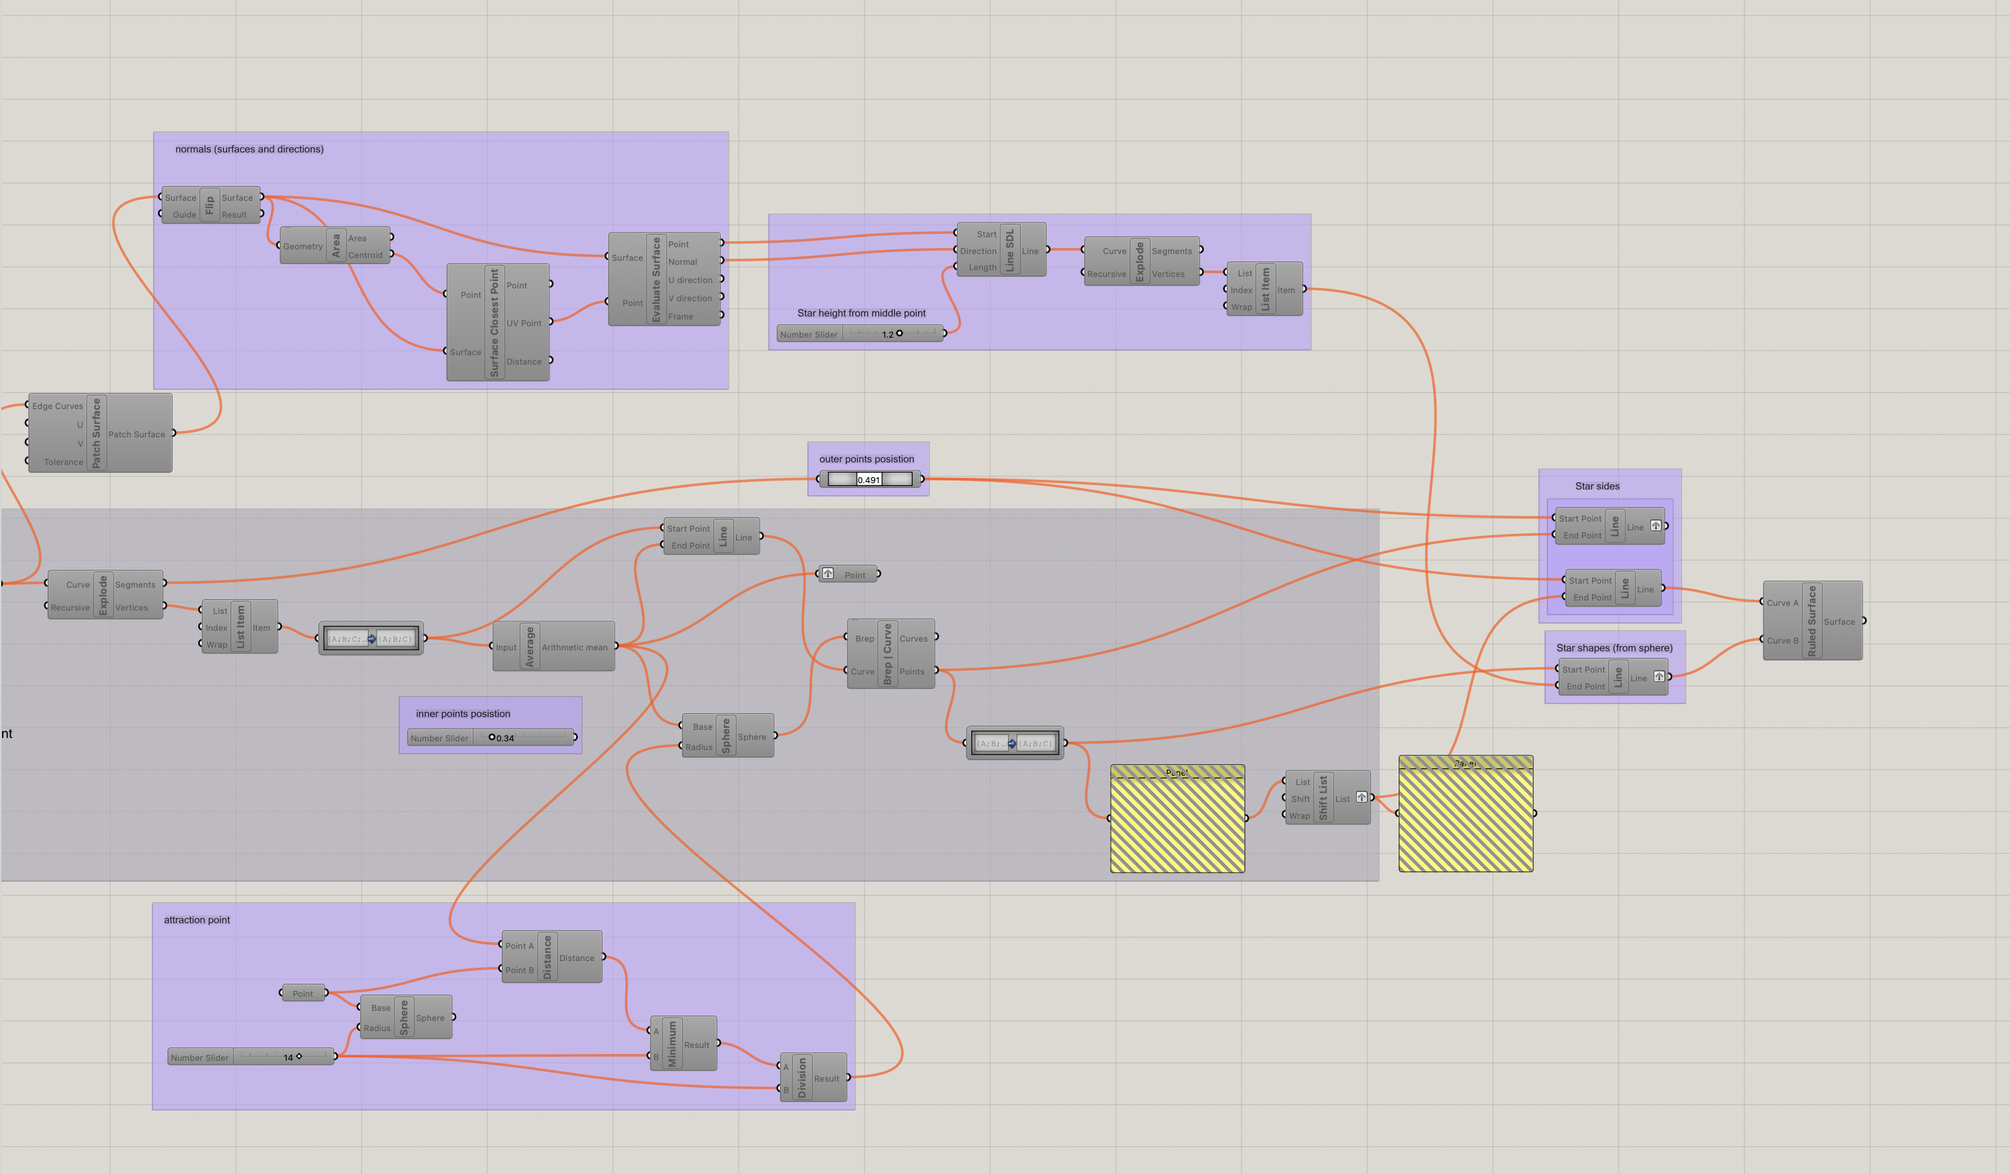
Task: Click the Brep | Curve intersection component
Action: [888, 654]
